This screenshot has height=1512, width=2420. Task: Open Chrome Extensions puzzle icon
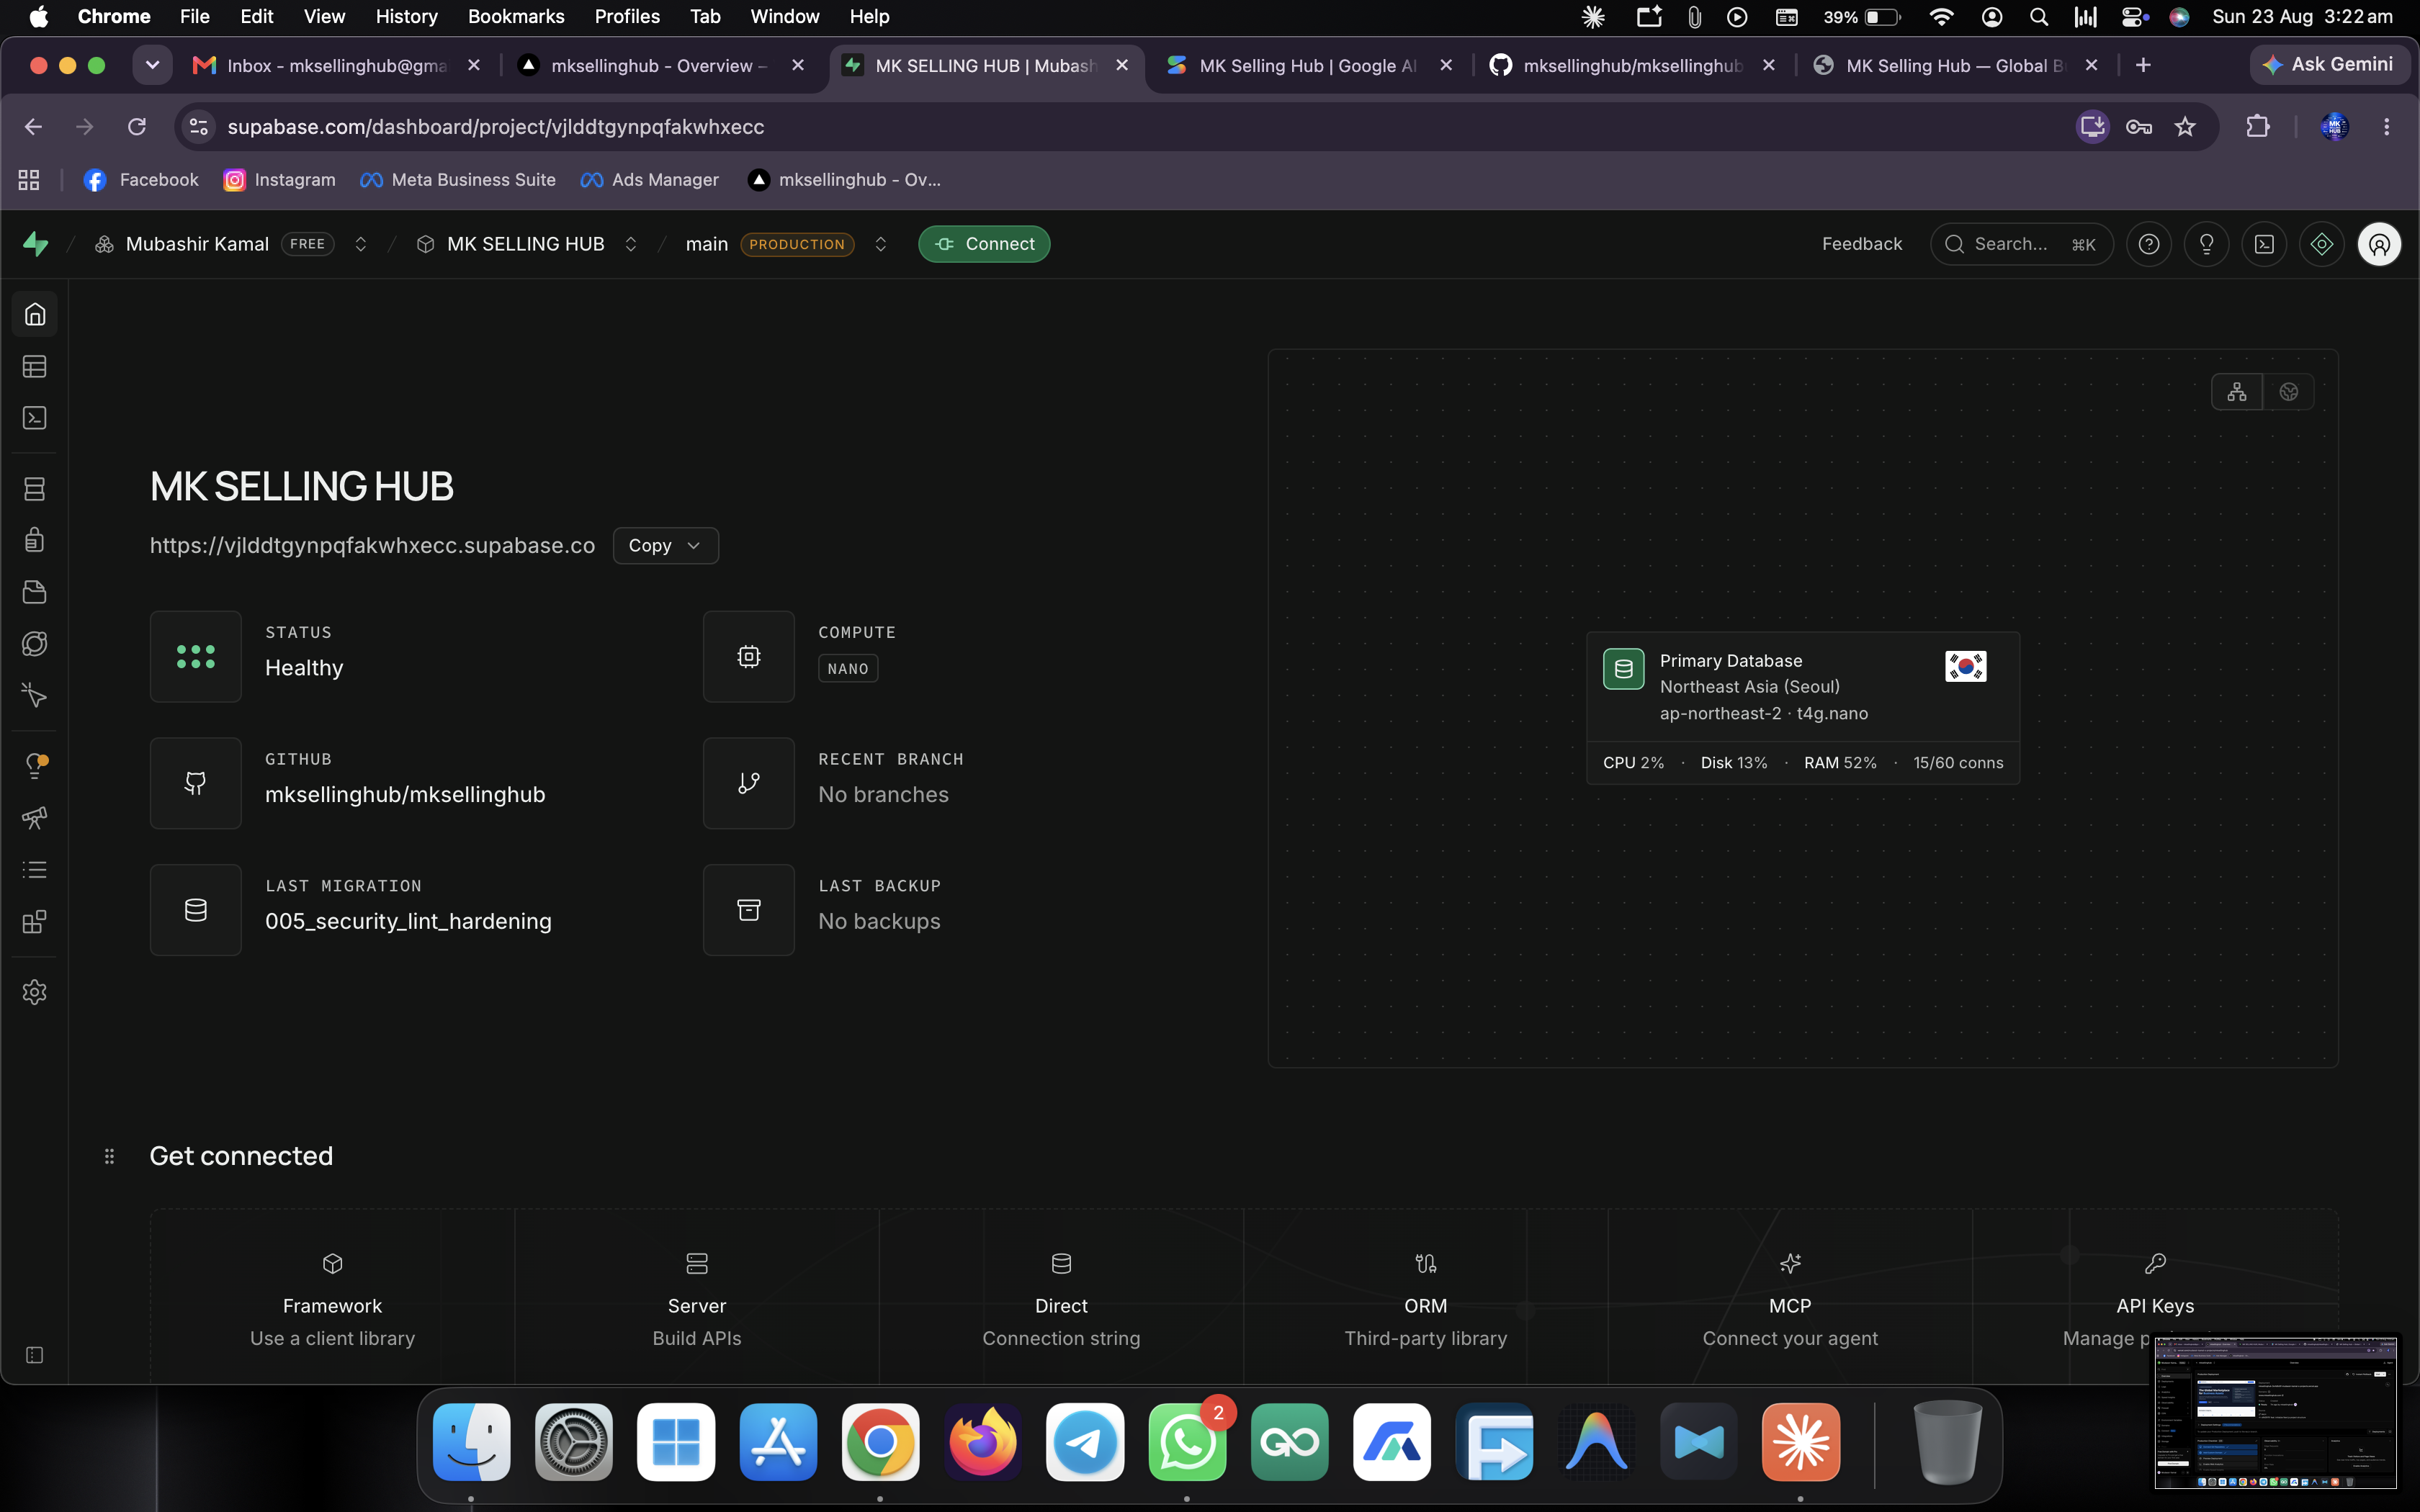tap(2258, 127)
